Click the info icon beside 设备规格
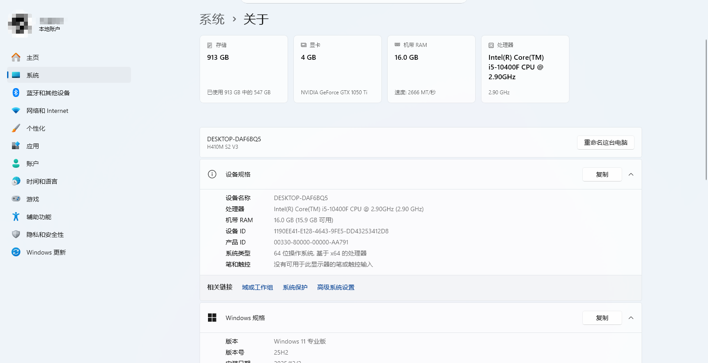 click(x=212, y=174)
